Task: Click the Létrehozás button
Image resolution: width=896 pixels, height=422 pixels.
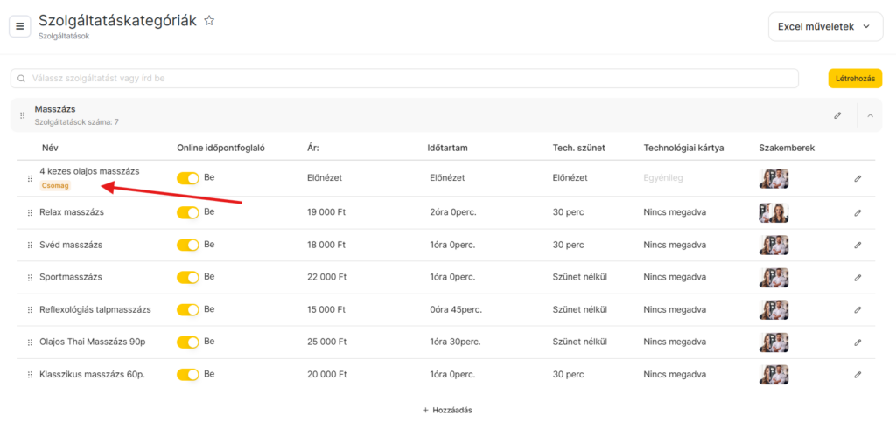Action: point(855,79)
